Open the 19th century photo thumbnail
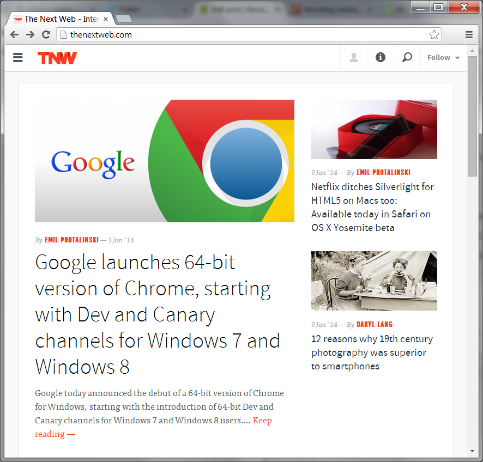 coord(374,281)
